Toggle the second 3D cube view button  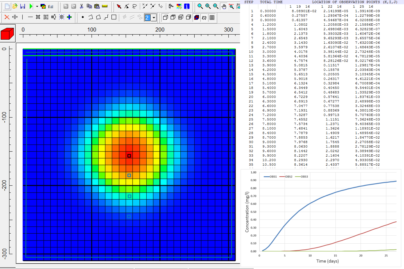click(173, 17)
